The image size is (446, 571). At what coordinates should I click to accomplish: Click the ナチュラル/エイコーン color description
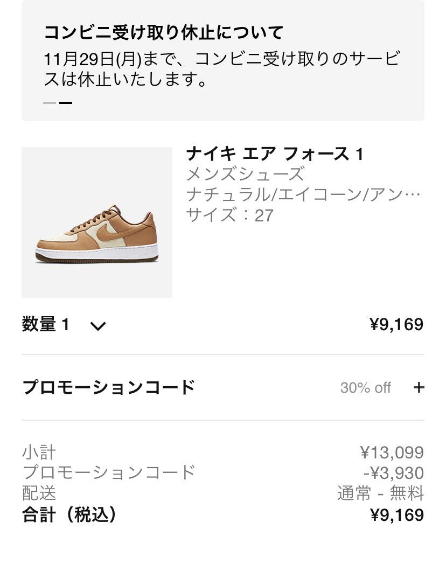pos(303,194)
